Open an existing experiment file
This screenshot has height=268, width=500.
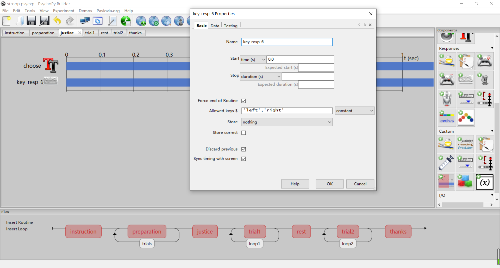[20, 21]
